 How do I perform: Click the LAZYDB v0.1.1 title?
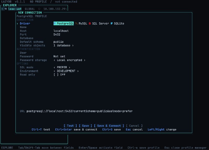tap(13, 2)
